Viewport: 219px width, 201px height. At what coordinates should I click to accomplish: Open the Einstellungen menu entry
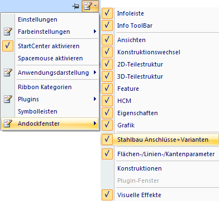(x=50, y=19)
